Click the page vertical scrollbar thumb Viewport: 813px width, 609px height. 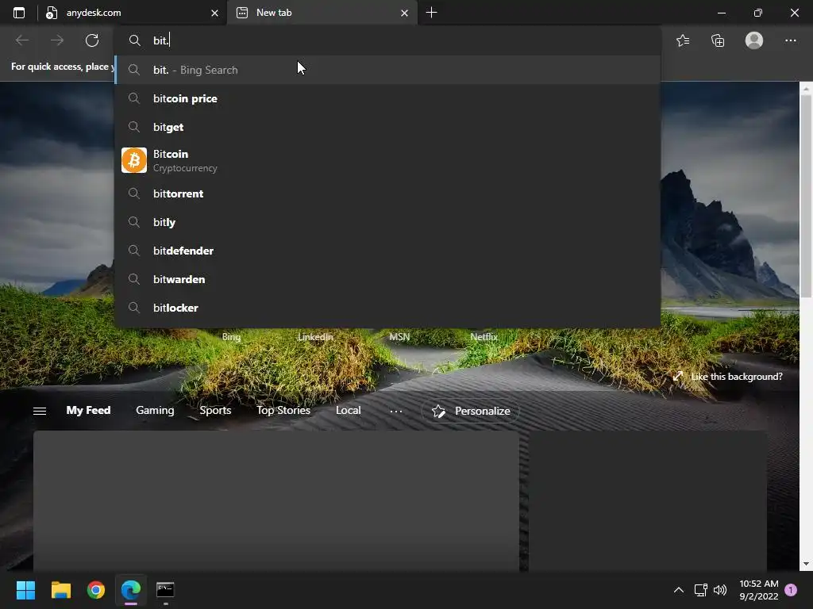tap(805, 196)
